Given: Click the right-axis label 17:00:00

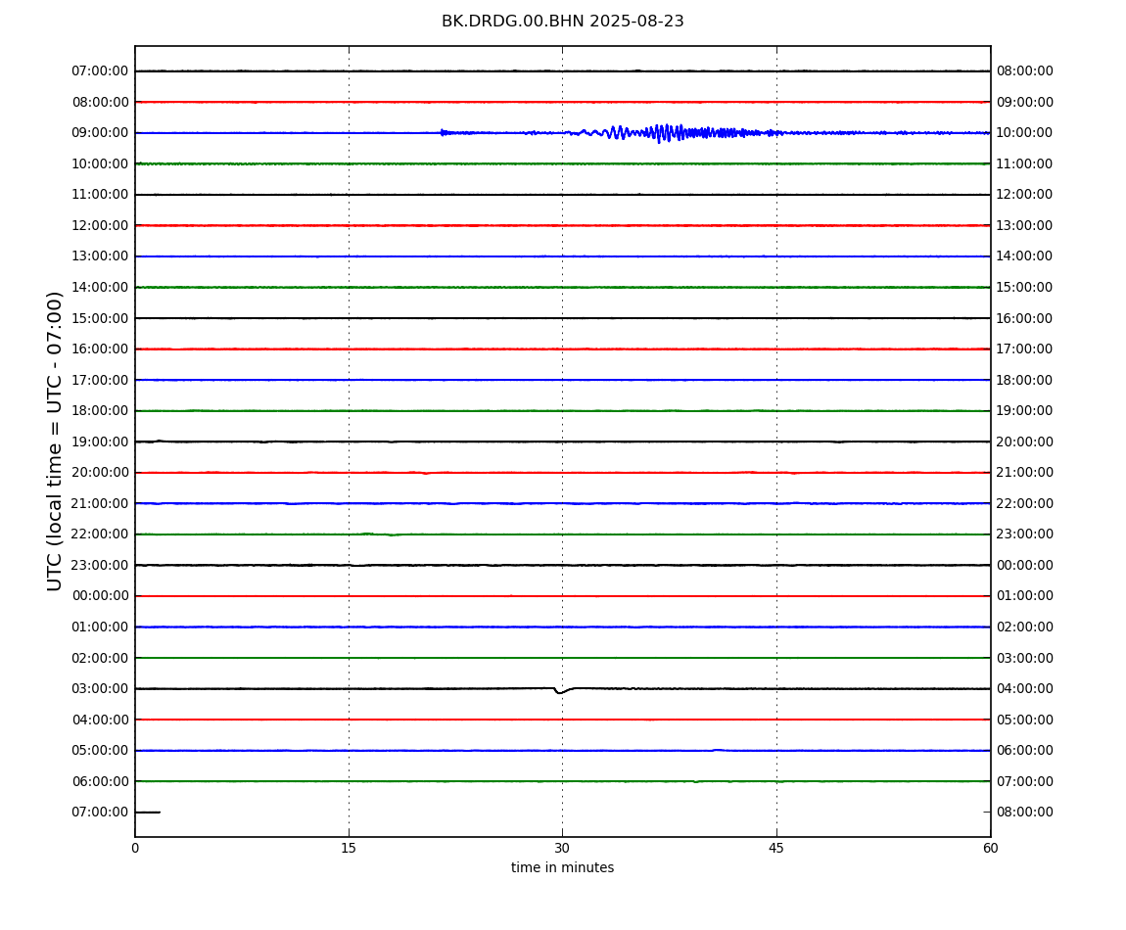Looking at the screenshot, I should click(1025, 349).
